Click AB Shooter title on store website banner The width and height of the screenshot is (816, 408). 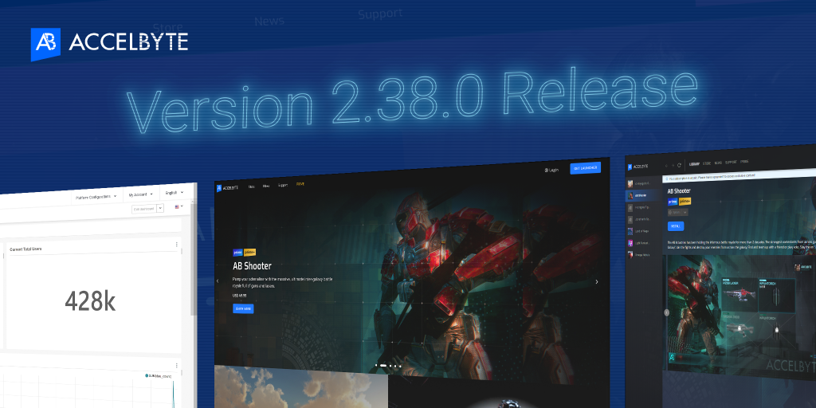pos(252,266)
